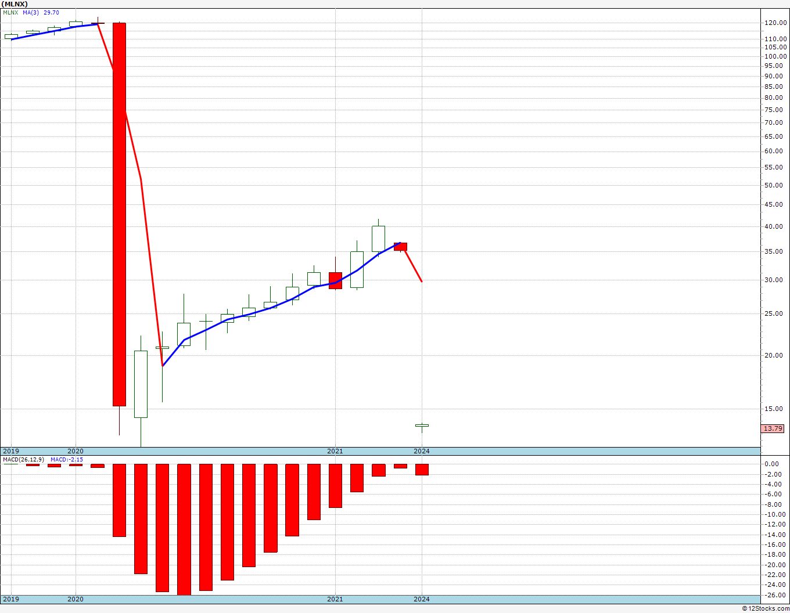Click the deepest MACD histogram bar
Image resolution: width=790 pixels, height=613 pixels.
point(184,529)
